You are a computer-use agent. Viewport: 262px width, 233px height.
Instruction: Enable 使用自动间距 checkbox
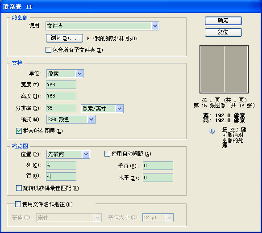click(x=107, y=154)
